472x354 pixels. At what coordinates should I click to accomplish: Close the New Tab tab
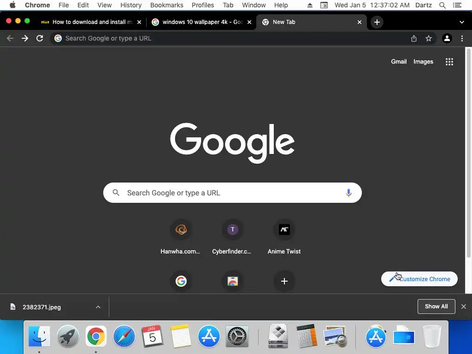point(360,22)
